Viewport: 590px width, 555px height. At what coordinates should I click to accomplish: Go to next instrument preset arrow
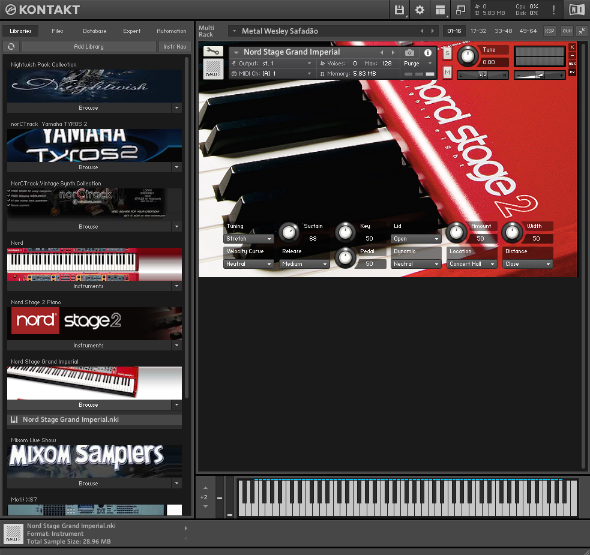point(393,53)
